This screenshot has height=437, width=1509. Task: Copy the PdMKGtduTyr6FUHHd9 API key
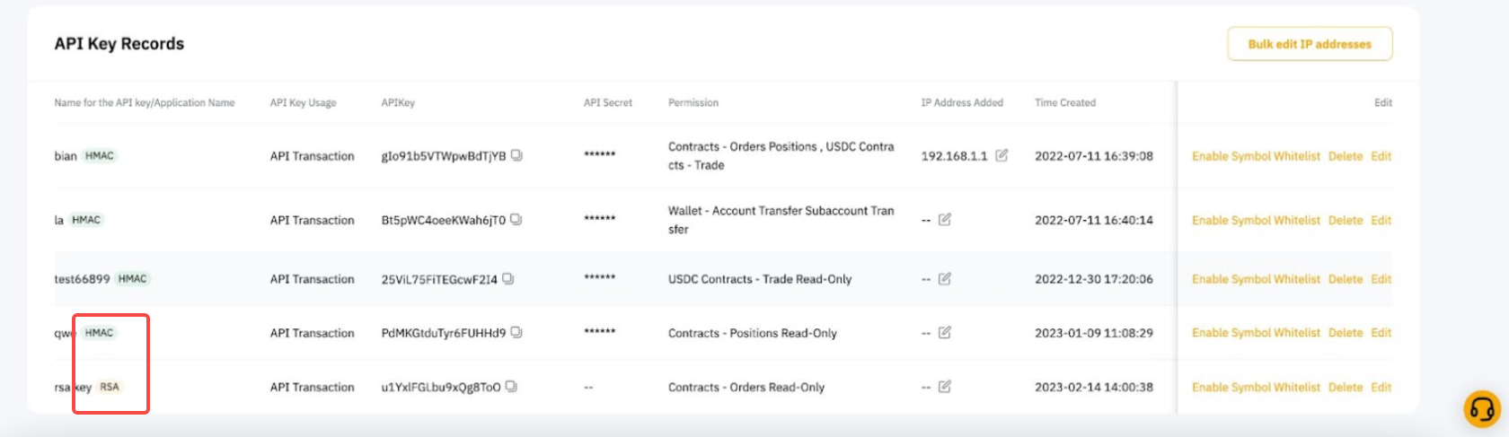[x=516, y=333]
